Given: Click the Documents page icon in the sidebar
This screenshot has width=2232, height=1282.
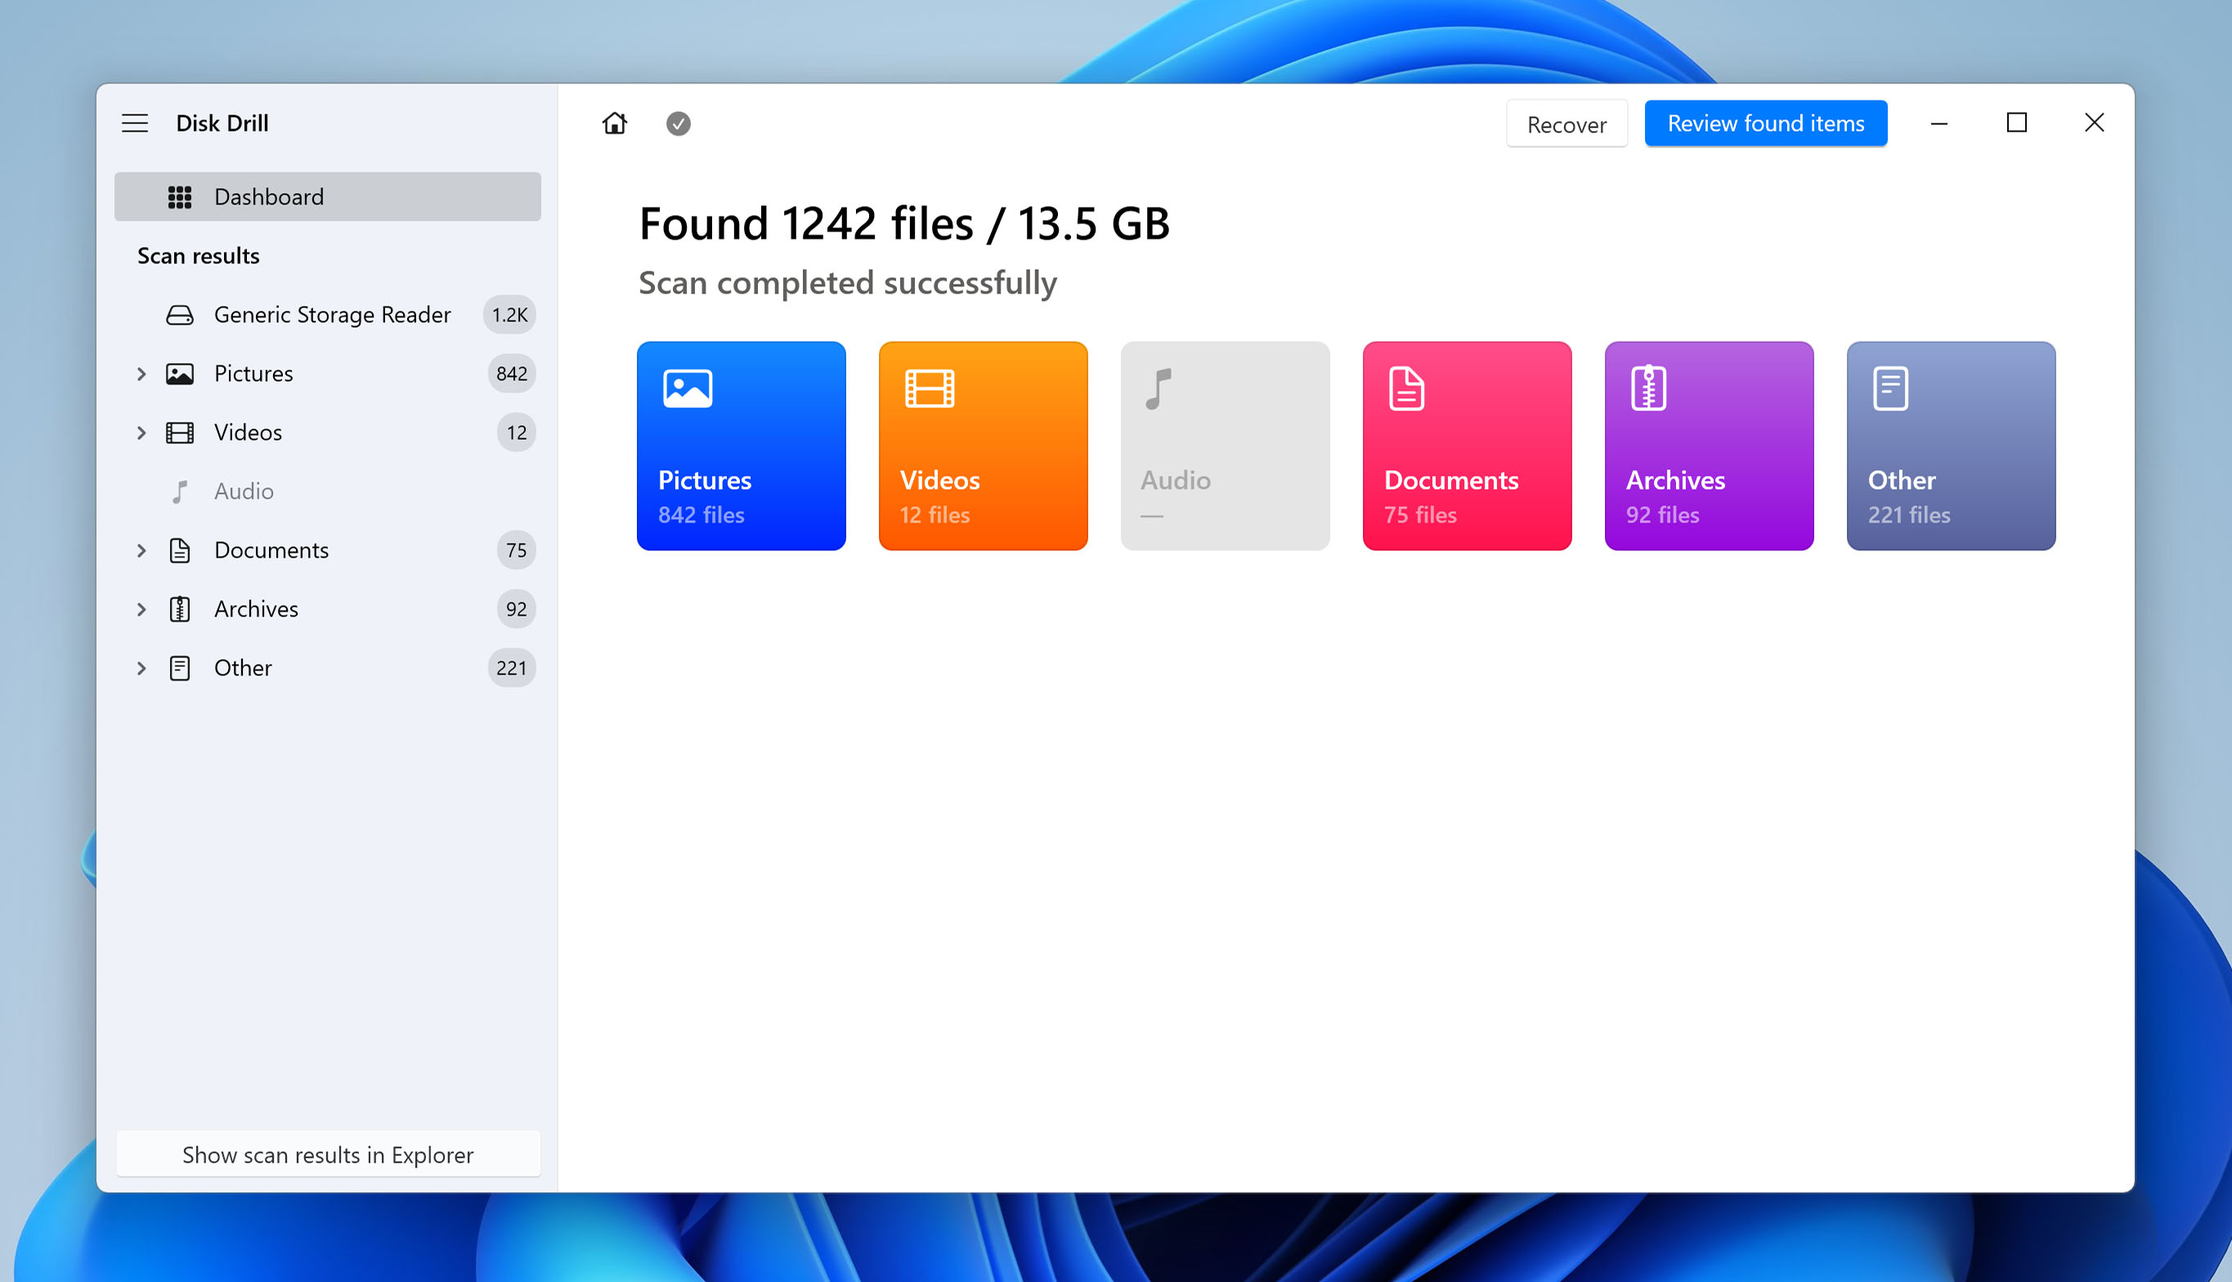Looking at the screenshot, I should coord(180,550).
